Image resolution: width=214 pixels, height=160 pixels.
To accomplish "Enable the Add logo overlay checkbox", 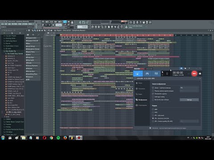I will [x=153, y=97].
